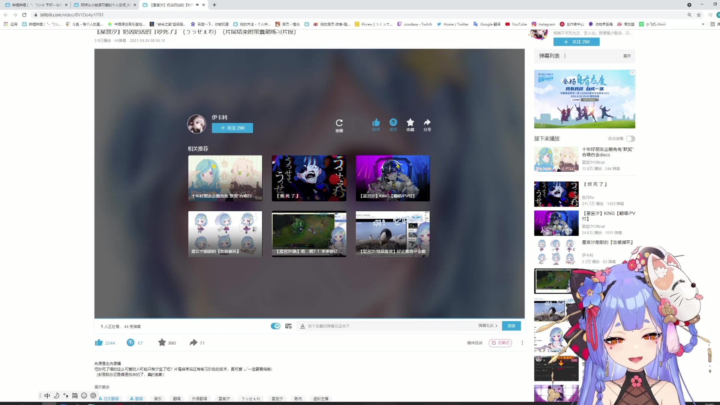Viewport: 720px width, 405px height.
Task: Mute the tab via speaker icon
Action: pyautogui.click(x=197, y=5)
